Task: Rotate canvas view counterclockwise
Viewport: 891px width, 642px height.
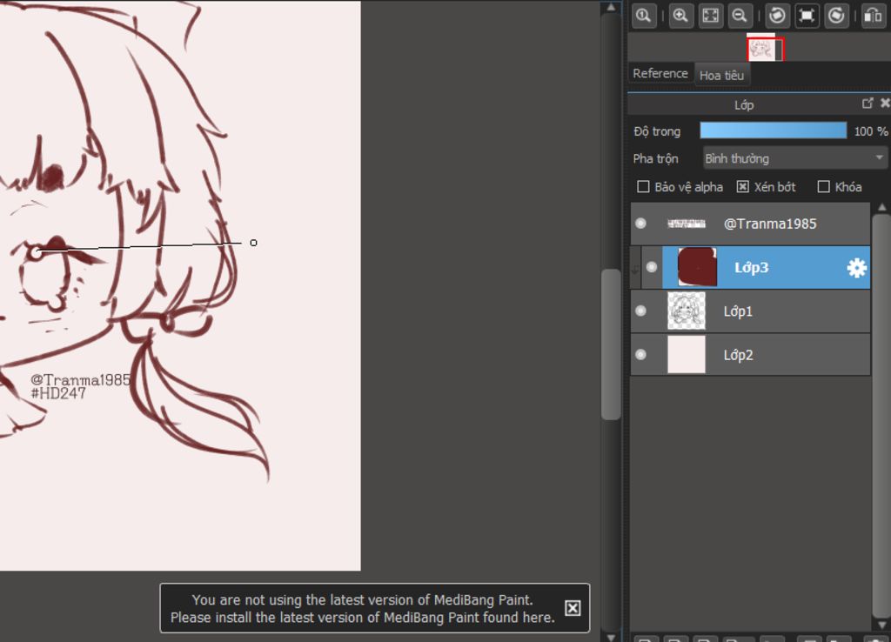Action: 777,16
